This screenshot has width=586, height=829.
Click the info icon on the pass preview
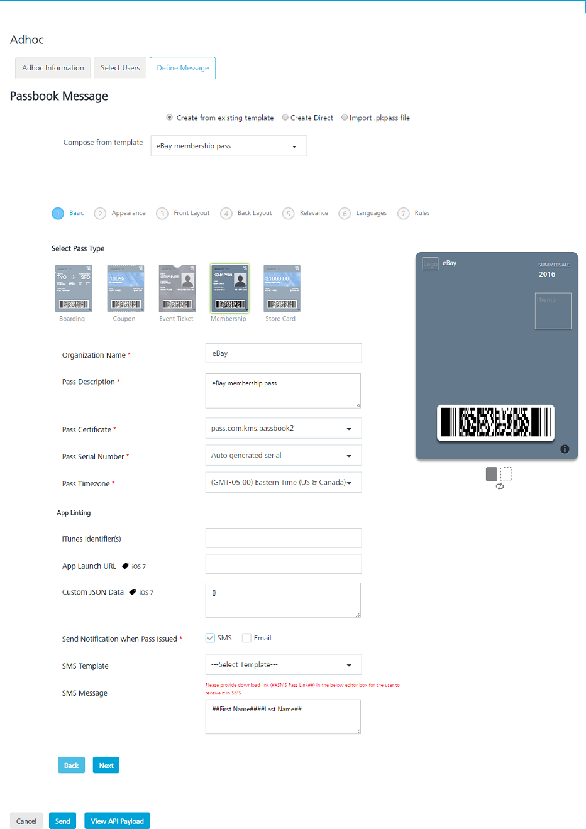(x=565, y=449)
